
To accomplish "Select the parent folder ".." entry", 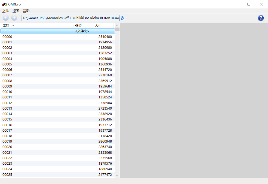I will pyautogui.click(x=58, y=31).
